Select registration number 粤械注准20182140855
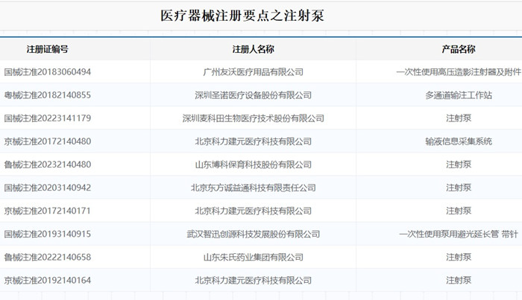522x300 pixels. click(x=48, y=95)
